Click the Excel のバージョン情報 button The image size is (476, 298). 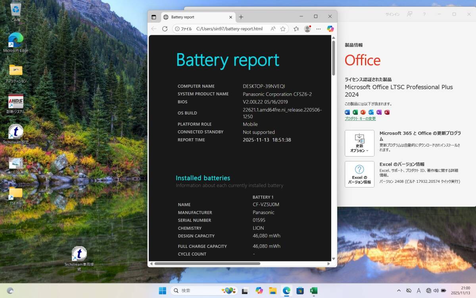[359, 174]
